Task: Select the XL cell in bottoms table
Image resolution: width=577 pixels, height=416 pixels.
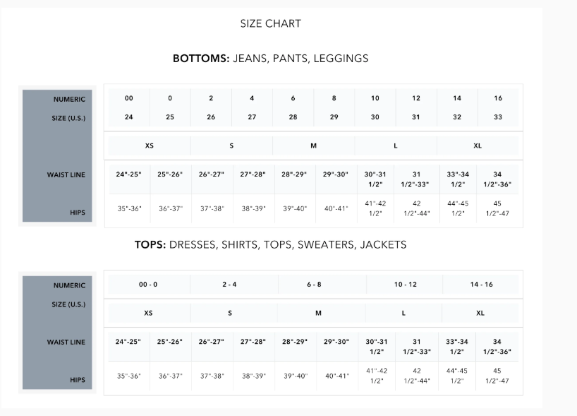Action: click(478, 146)
